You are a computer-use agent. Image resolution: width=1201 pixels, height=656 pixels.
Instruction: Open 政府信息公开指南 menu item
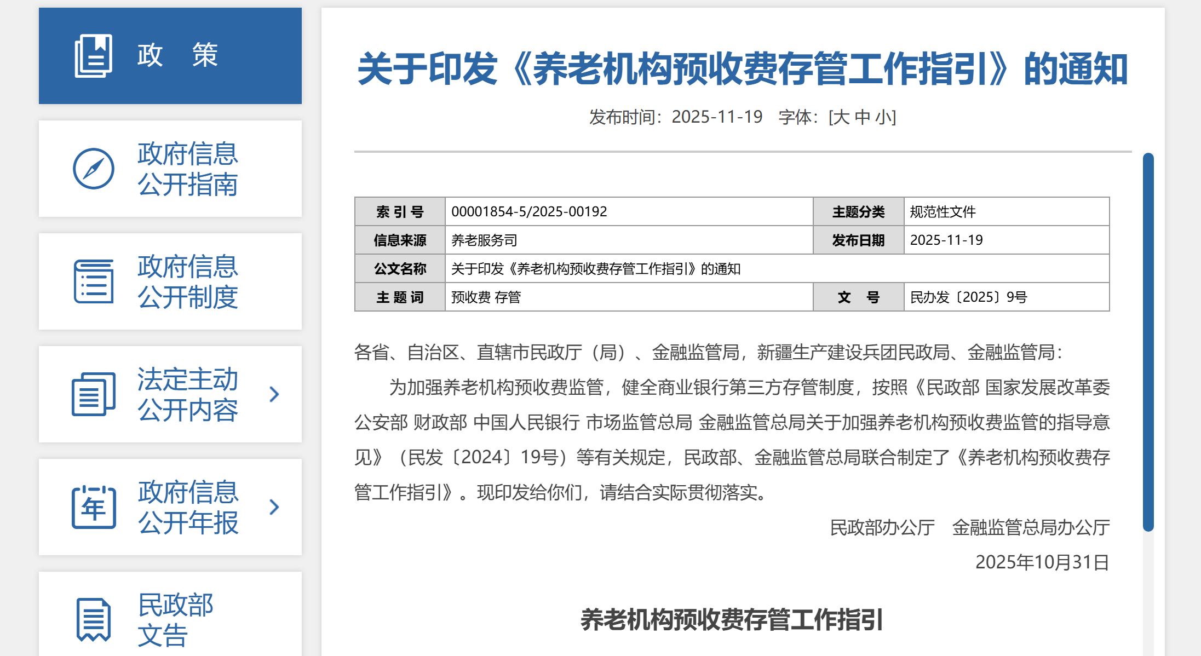[170, 169]
